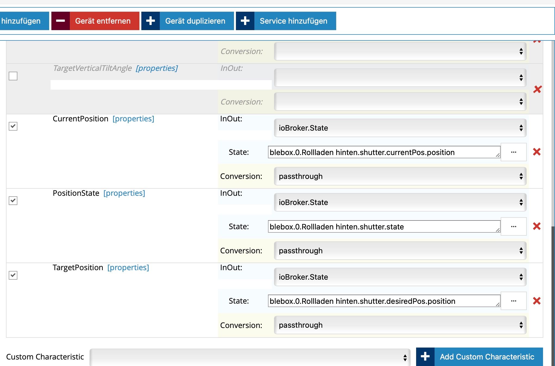Click red X beside CurrentPosition state
The width and height of the screenshot is (555, 366).
click(x=537, y=152)
